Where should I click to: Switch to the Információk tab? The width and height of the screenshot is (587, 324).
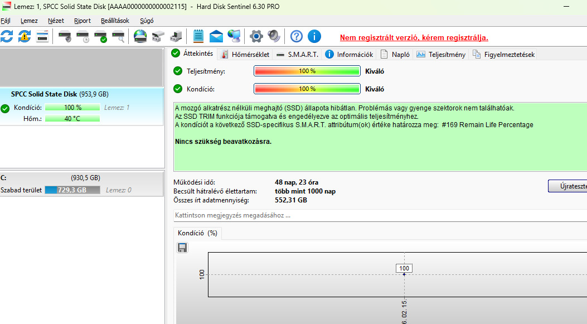click(x=350, y=54)
